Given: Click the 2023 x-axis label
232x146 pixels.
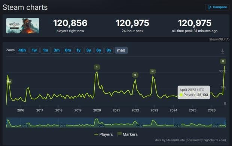Looking at the screenshot, I should [154, 110].
